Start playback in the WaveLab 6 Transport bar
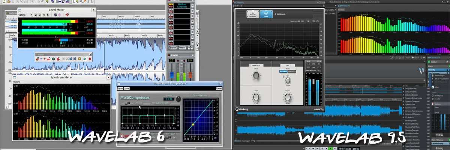 tap(85, 59)
